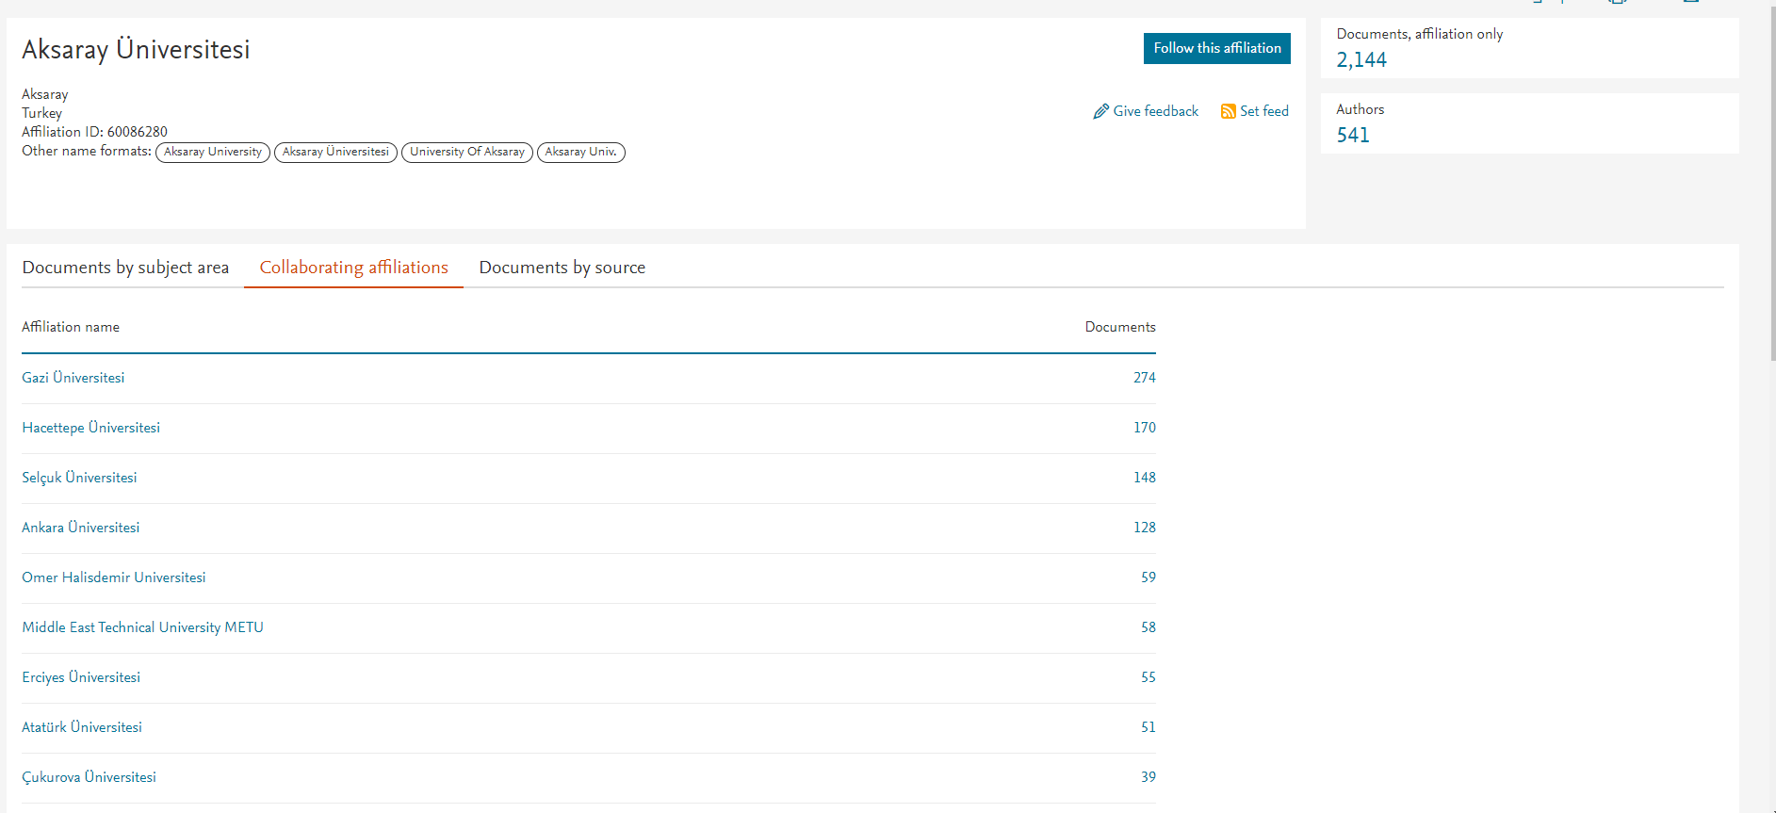Select the Collaborating affiliations tab
The height and width of the screenshot is (813, 1776).
coord(353,268)
